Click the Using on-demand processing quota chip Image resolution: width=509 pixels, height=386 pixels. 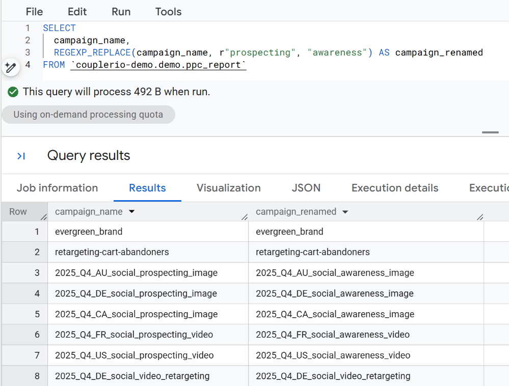[88, 115]
